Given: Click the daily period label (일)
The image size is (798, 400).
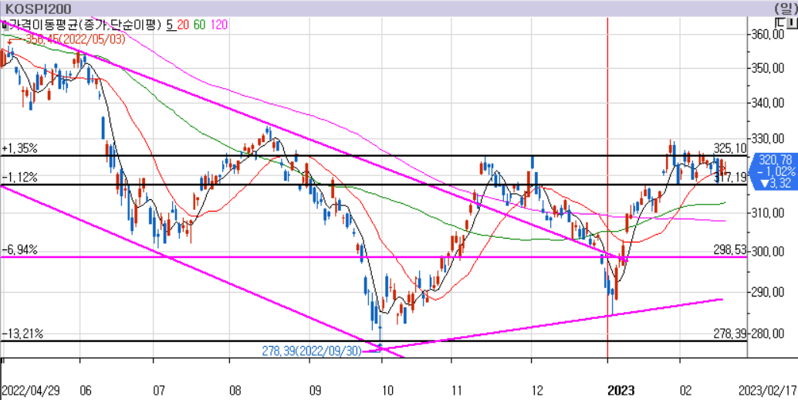Looking at the screenshot, I should (786, 8).
